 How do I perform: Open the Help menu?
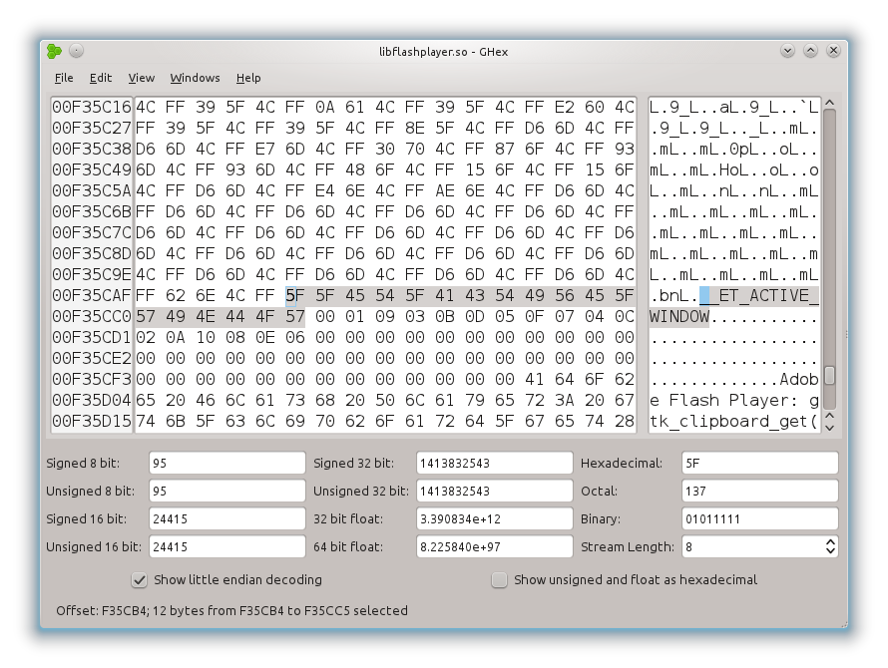coord(248,78)
